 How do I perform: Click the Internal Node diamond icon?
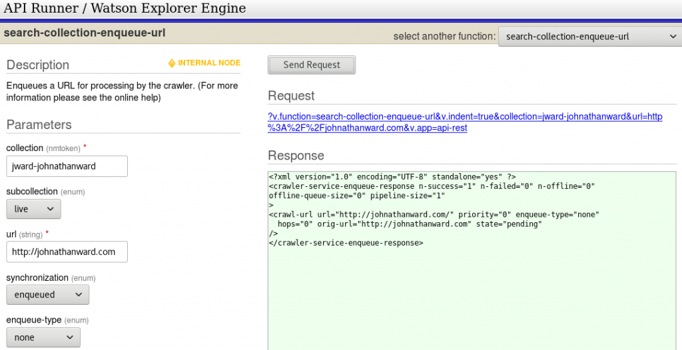point(172,63)
